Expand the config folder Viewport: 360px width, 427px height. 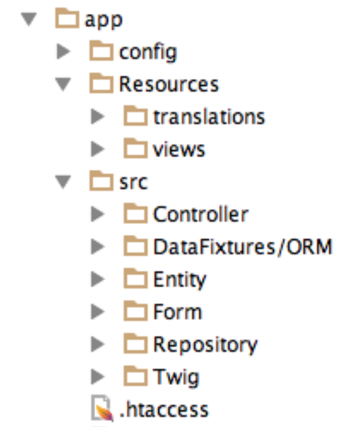(63, 52)
